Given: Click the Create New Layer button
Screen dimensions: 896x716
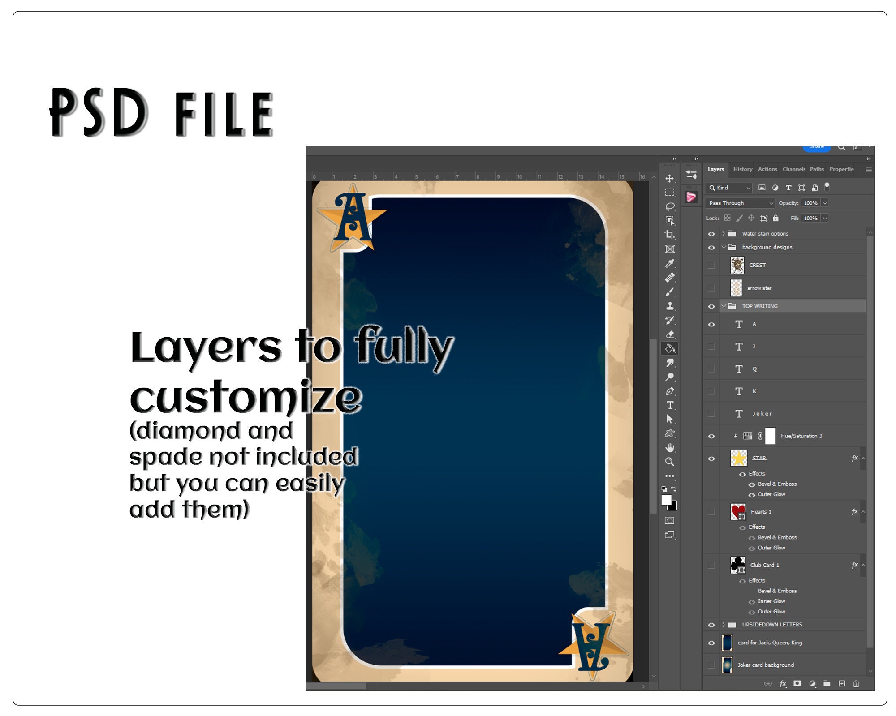Looking at the screenshot, I should (x=842, y=684).
